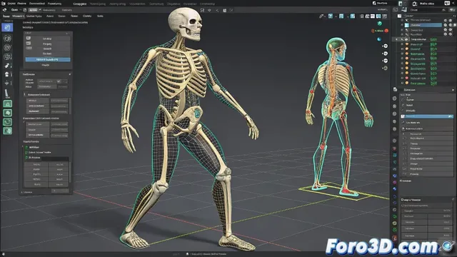Click the blue sphere gizmo below the axis label

point(379,39)
